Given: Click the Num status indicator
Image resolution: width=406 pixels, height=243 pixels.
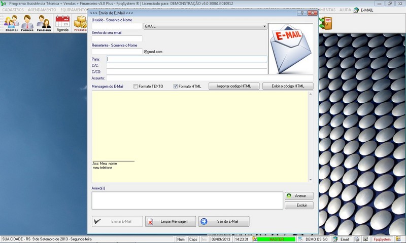Looking at the screenshot, I should pos(181,239).
